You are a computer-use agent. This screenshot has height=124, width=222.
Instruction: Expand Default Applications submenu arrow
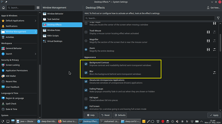click(x=35, y=21)
